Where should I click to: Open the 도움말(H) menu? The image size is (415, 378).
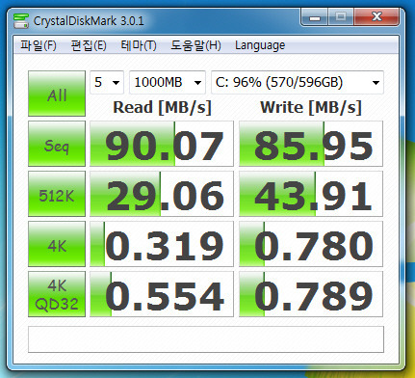(195, 45)
